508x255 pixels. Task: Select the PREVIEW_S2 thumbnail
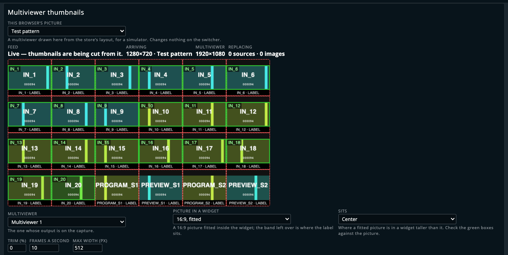[248, 188]
